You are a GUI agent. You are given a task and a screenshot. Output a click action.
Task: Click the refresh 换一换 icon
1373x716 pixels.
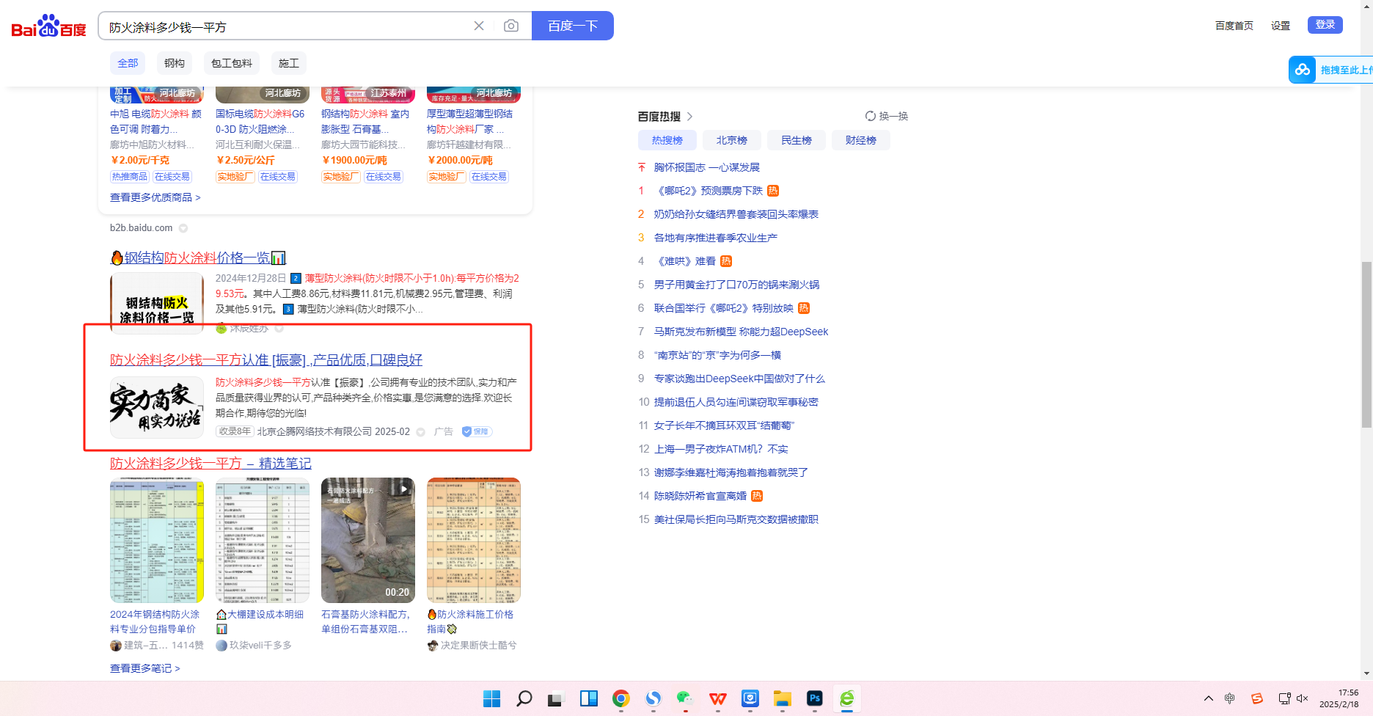click(871, 116)
